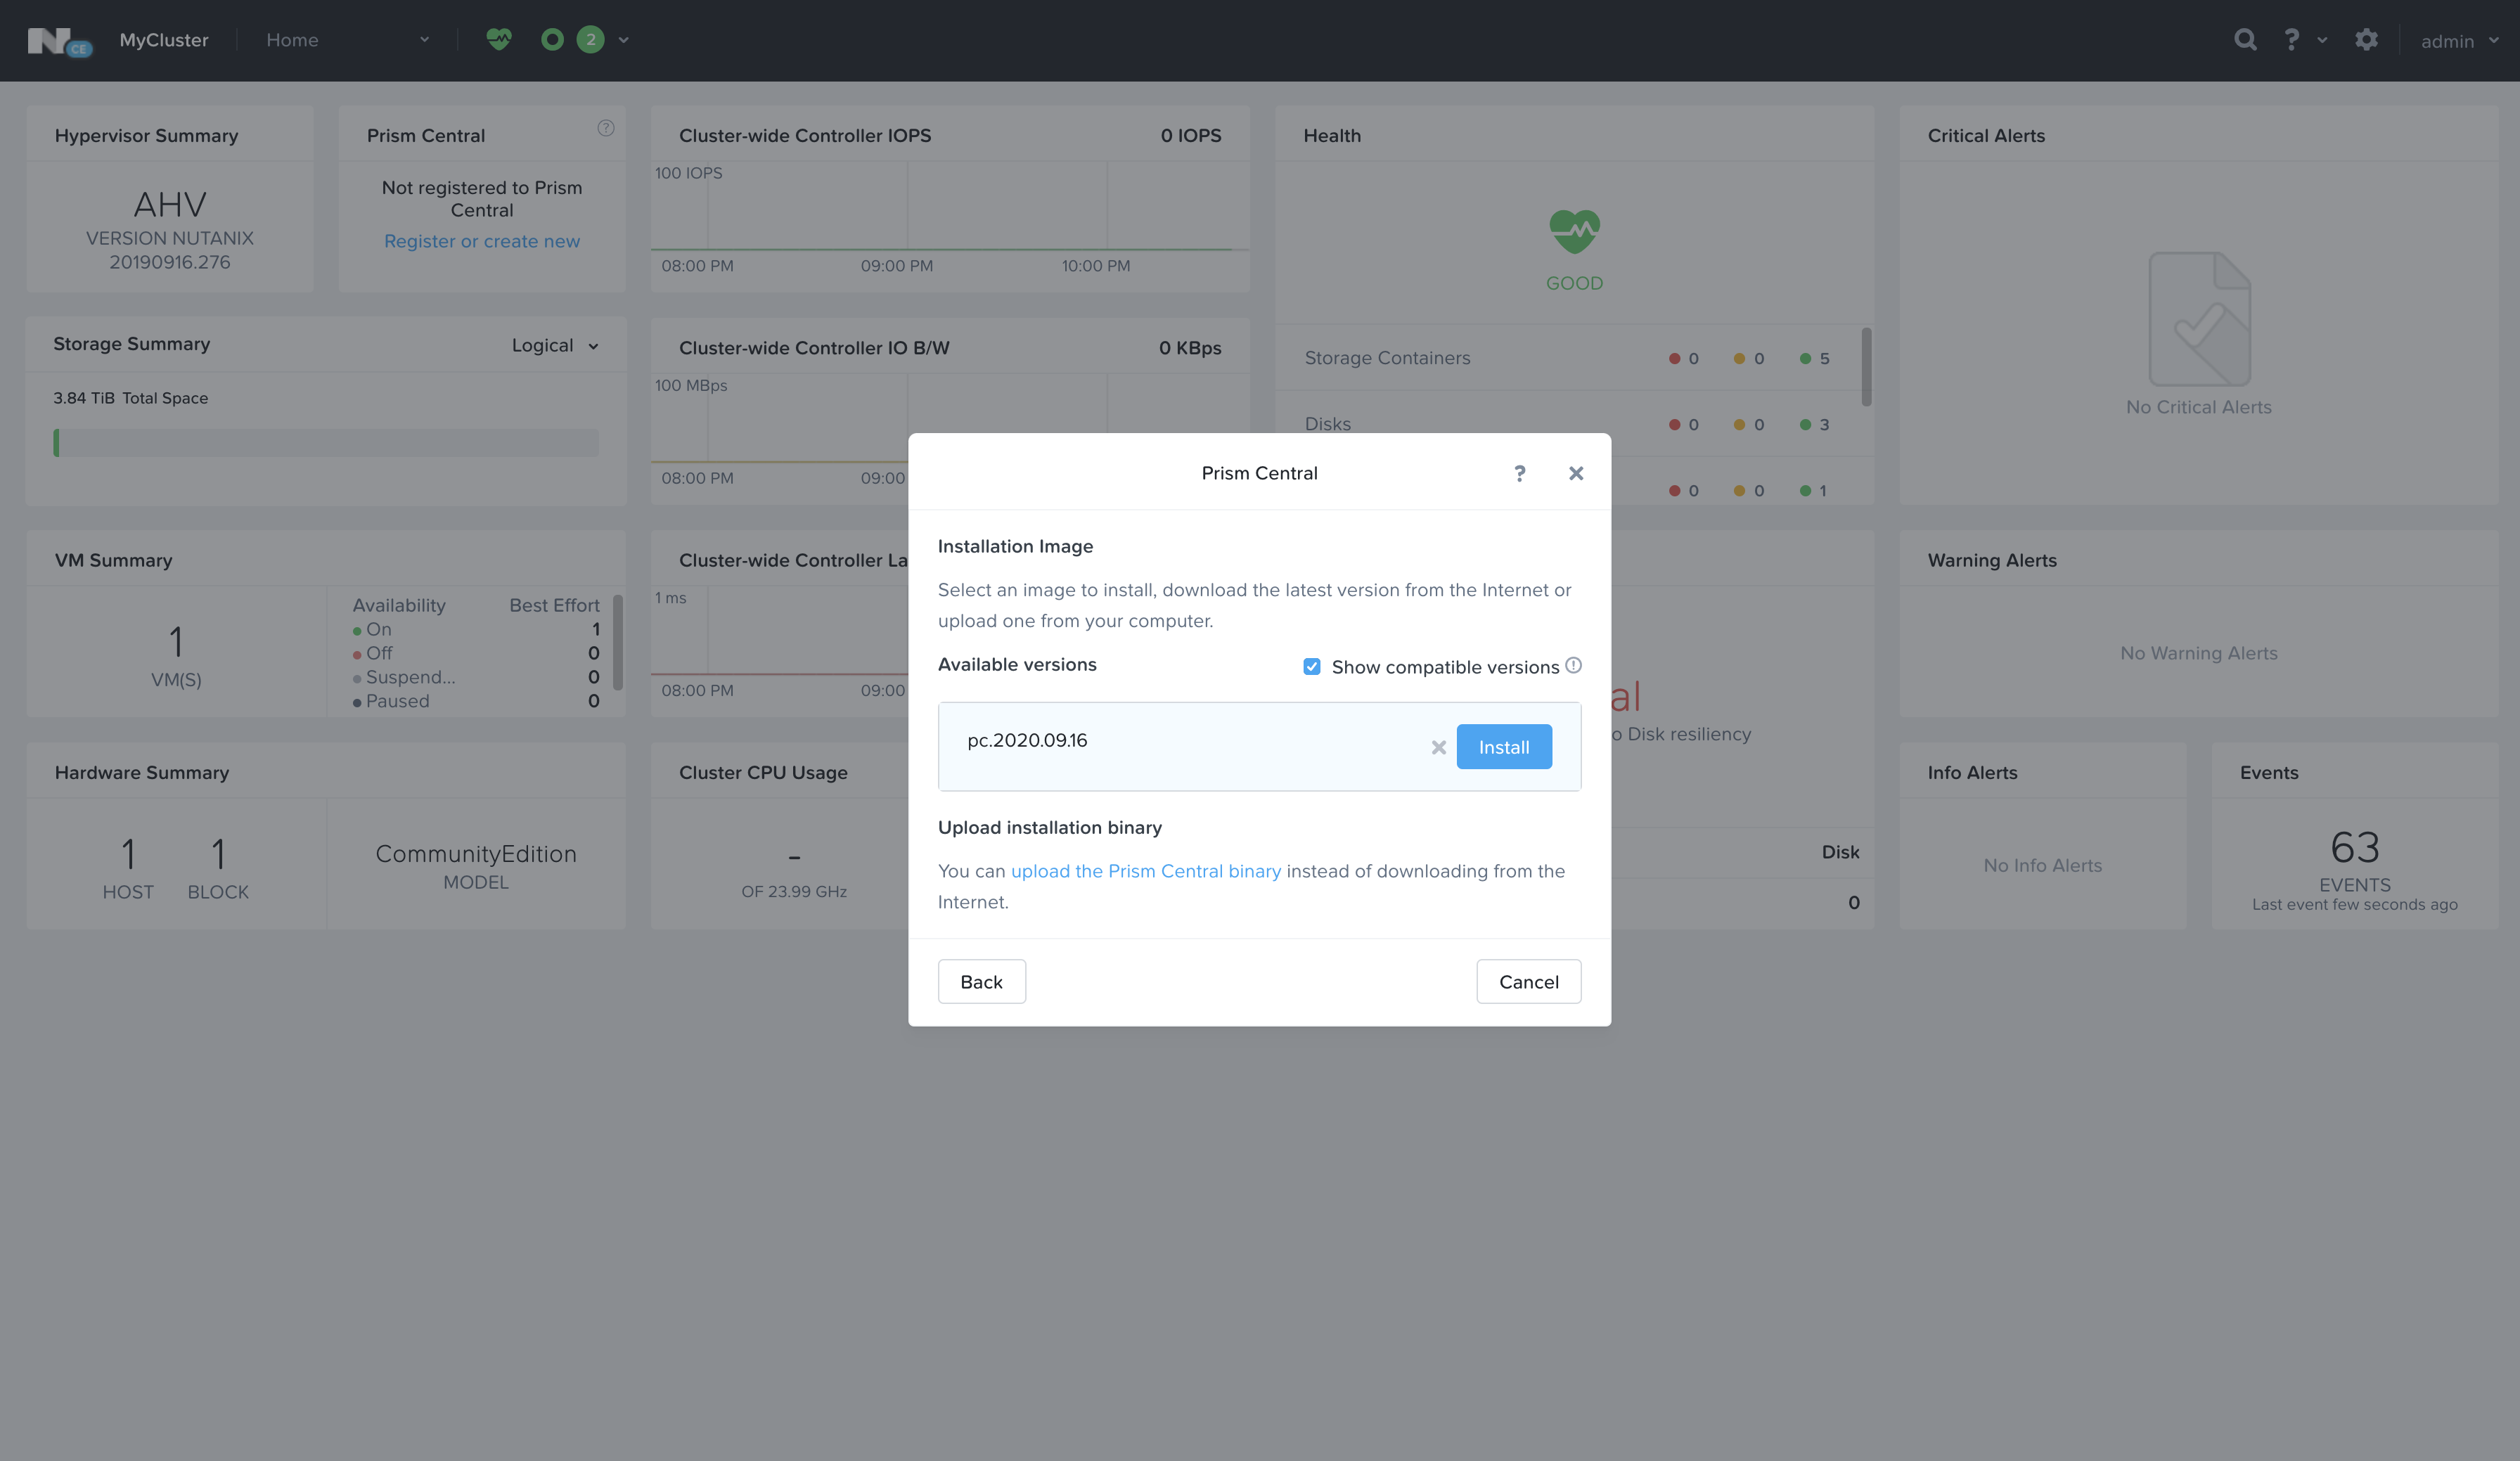This screenshot has width=2520, height=1461.
Task: Click the MyCluster name in header
Action: 164,40
